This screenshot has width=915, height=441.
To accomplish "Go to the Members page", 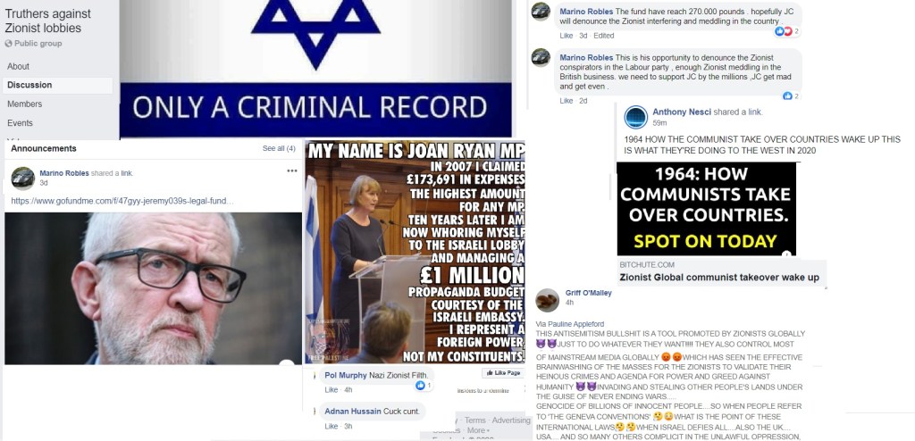I will click(x=24, y=104).
